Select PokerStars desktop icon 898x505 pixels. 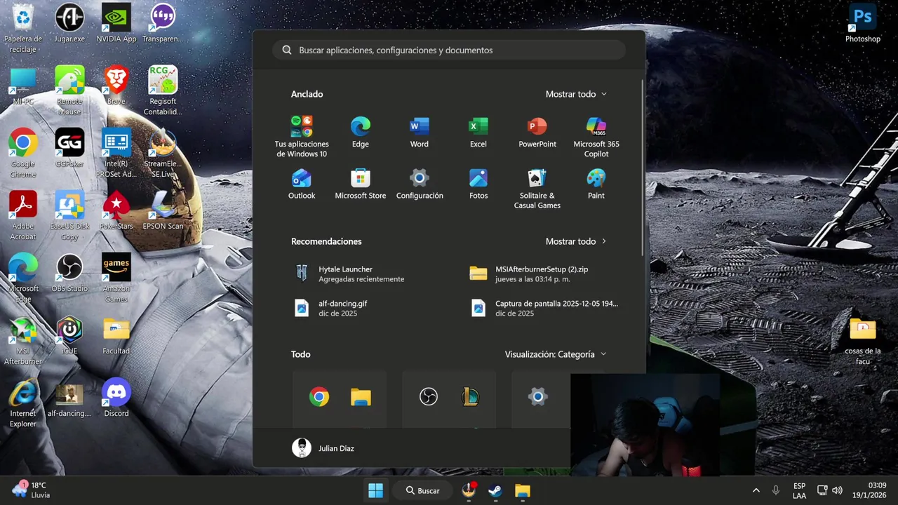pyautogui.click(x=116, y=211)
